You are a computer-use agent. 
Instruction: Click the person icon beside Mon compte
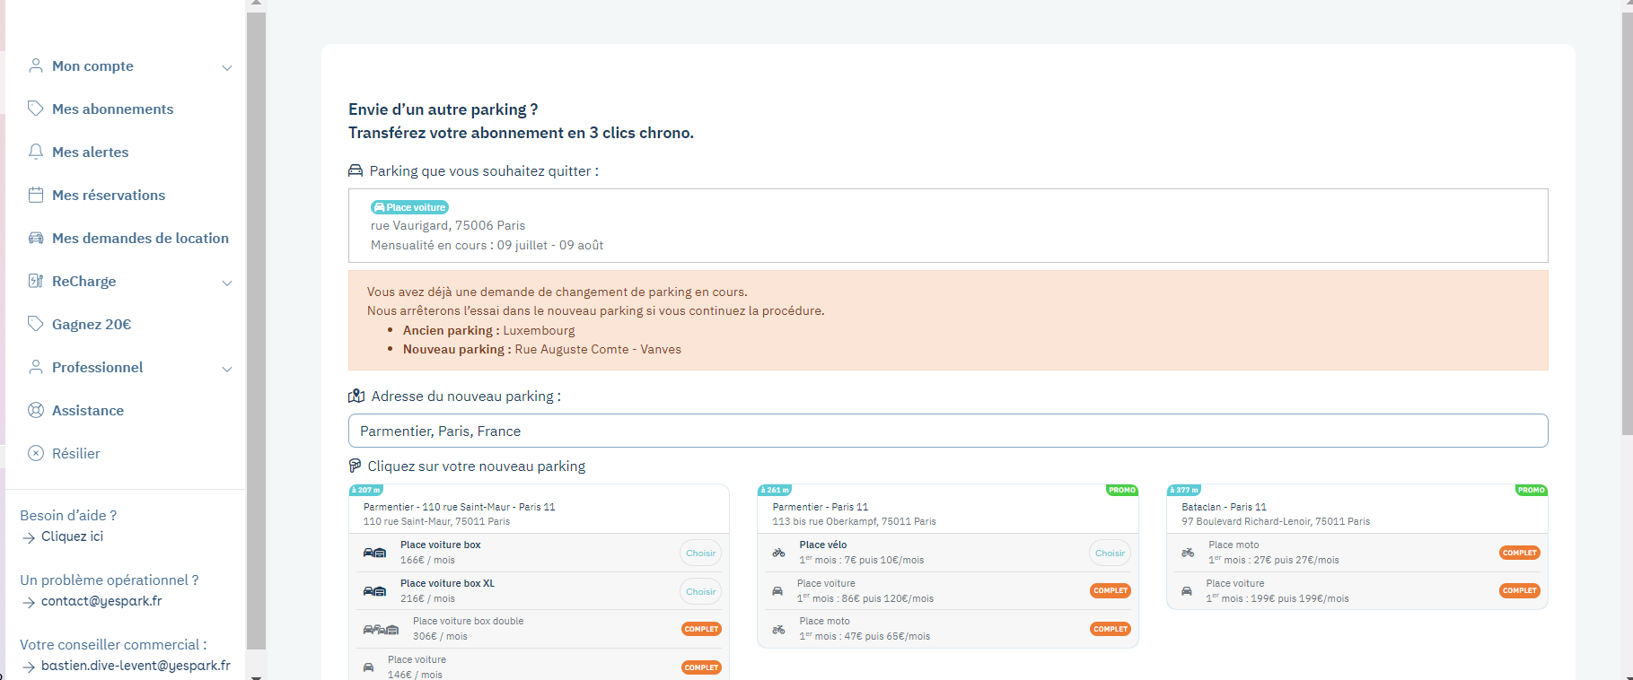pyautogui.click(x=36, y=65)
